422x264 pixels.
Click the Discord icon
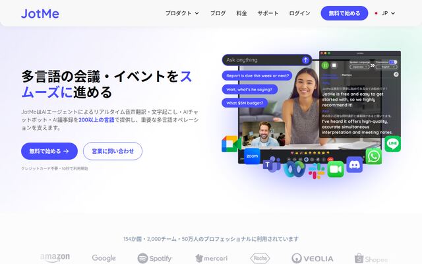click(355, 164)
